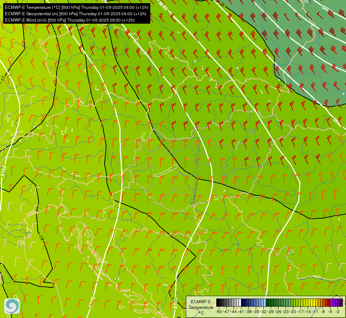Click the 5600 geopotential contour label
This screenshot has width=346, height=318.
(x=327, y=8)
